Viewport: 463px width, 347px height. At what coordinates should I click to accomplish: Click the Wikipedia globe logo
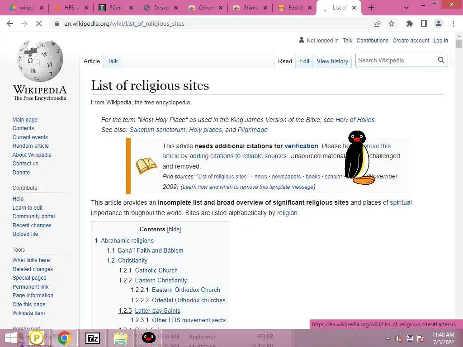pyautogui.click(x=40, y=61)
